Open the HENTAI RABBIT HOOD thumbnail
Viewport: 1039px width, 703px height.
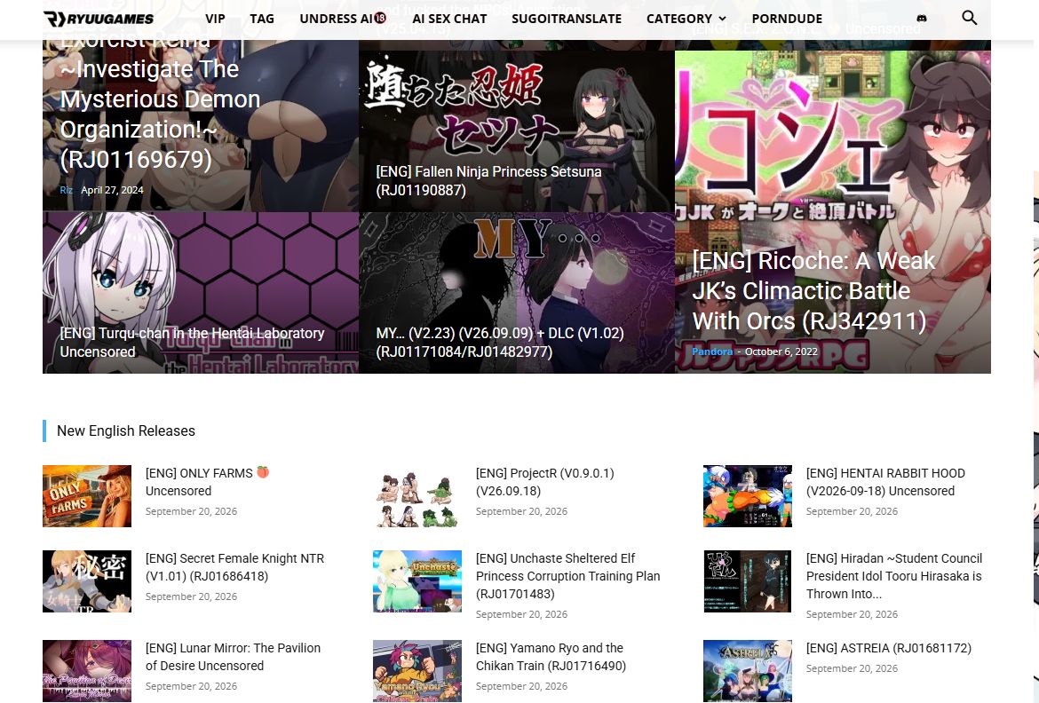(748, 495)
